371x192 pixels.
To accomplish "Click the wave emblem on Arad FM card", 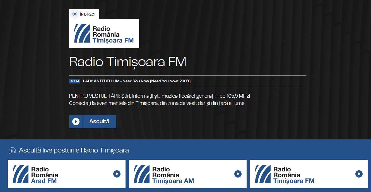I will click(x=21, y=174).
